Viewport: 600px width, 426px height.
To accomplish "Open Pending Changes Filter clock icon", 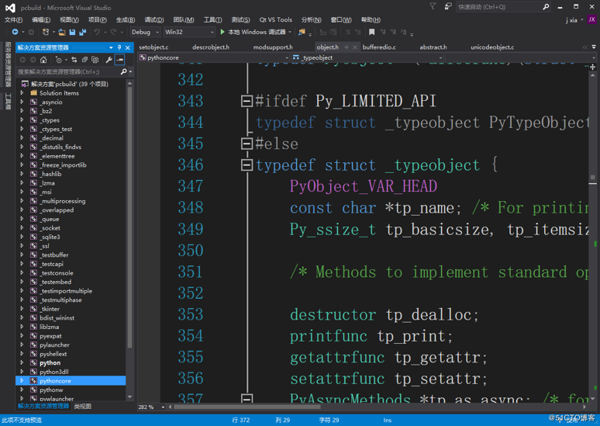I will pyautogui.click(x=59, y=60).
